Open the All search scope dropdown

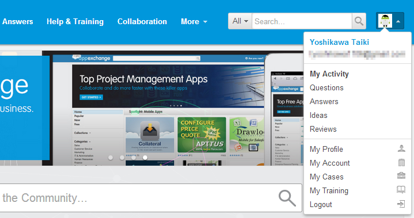click(x=240, y=21)
